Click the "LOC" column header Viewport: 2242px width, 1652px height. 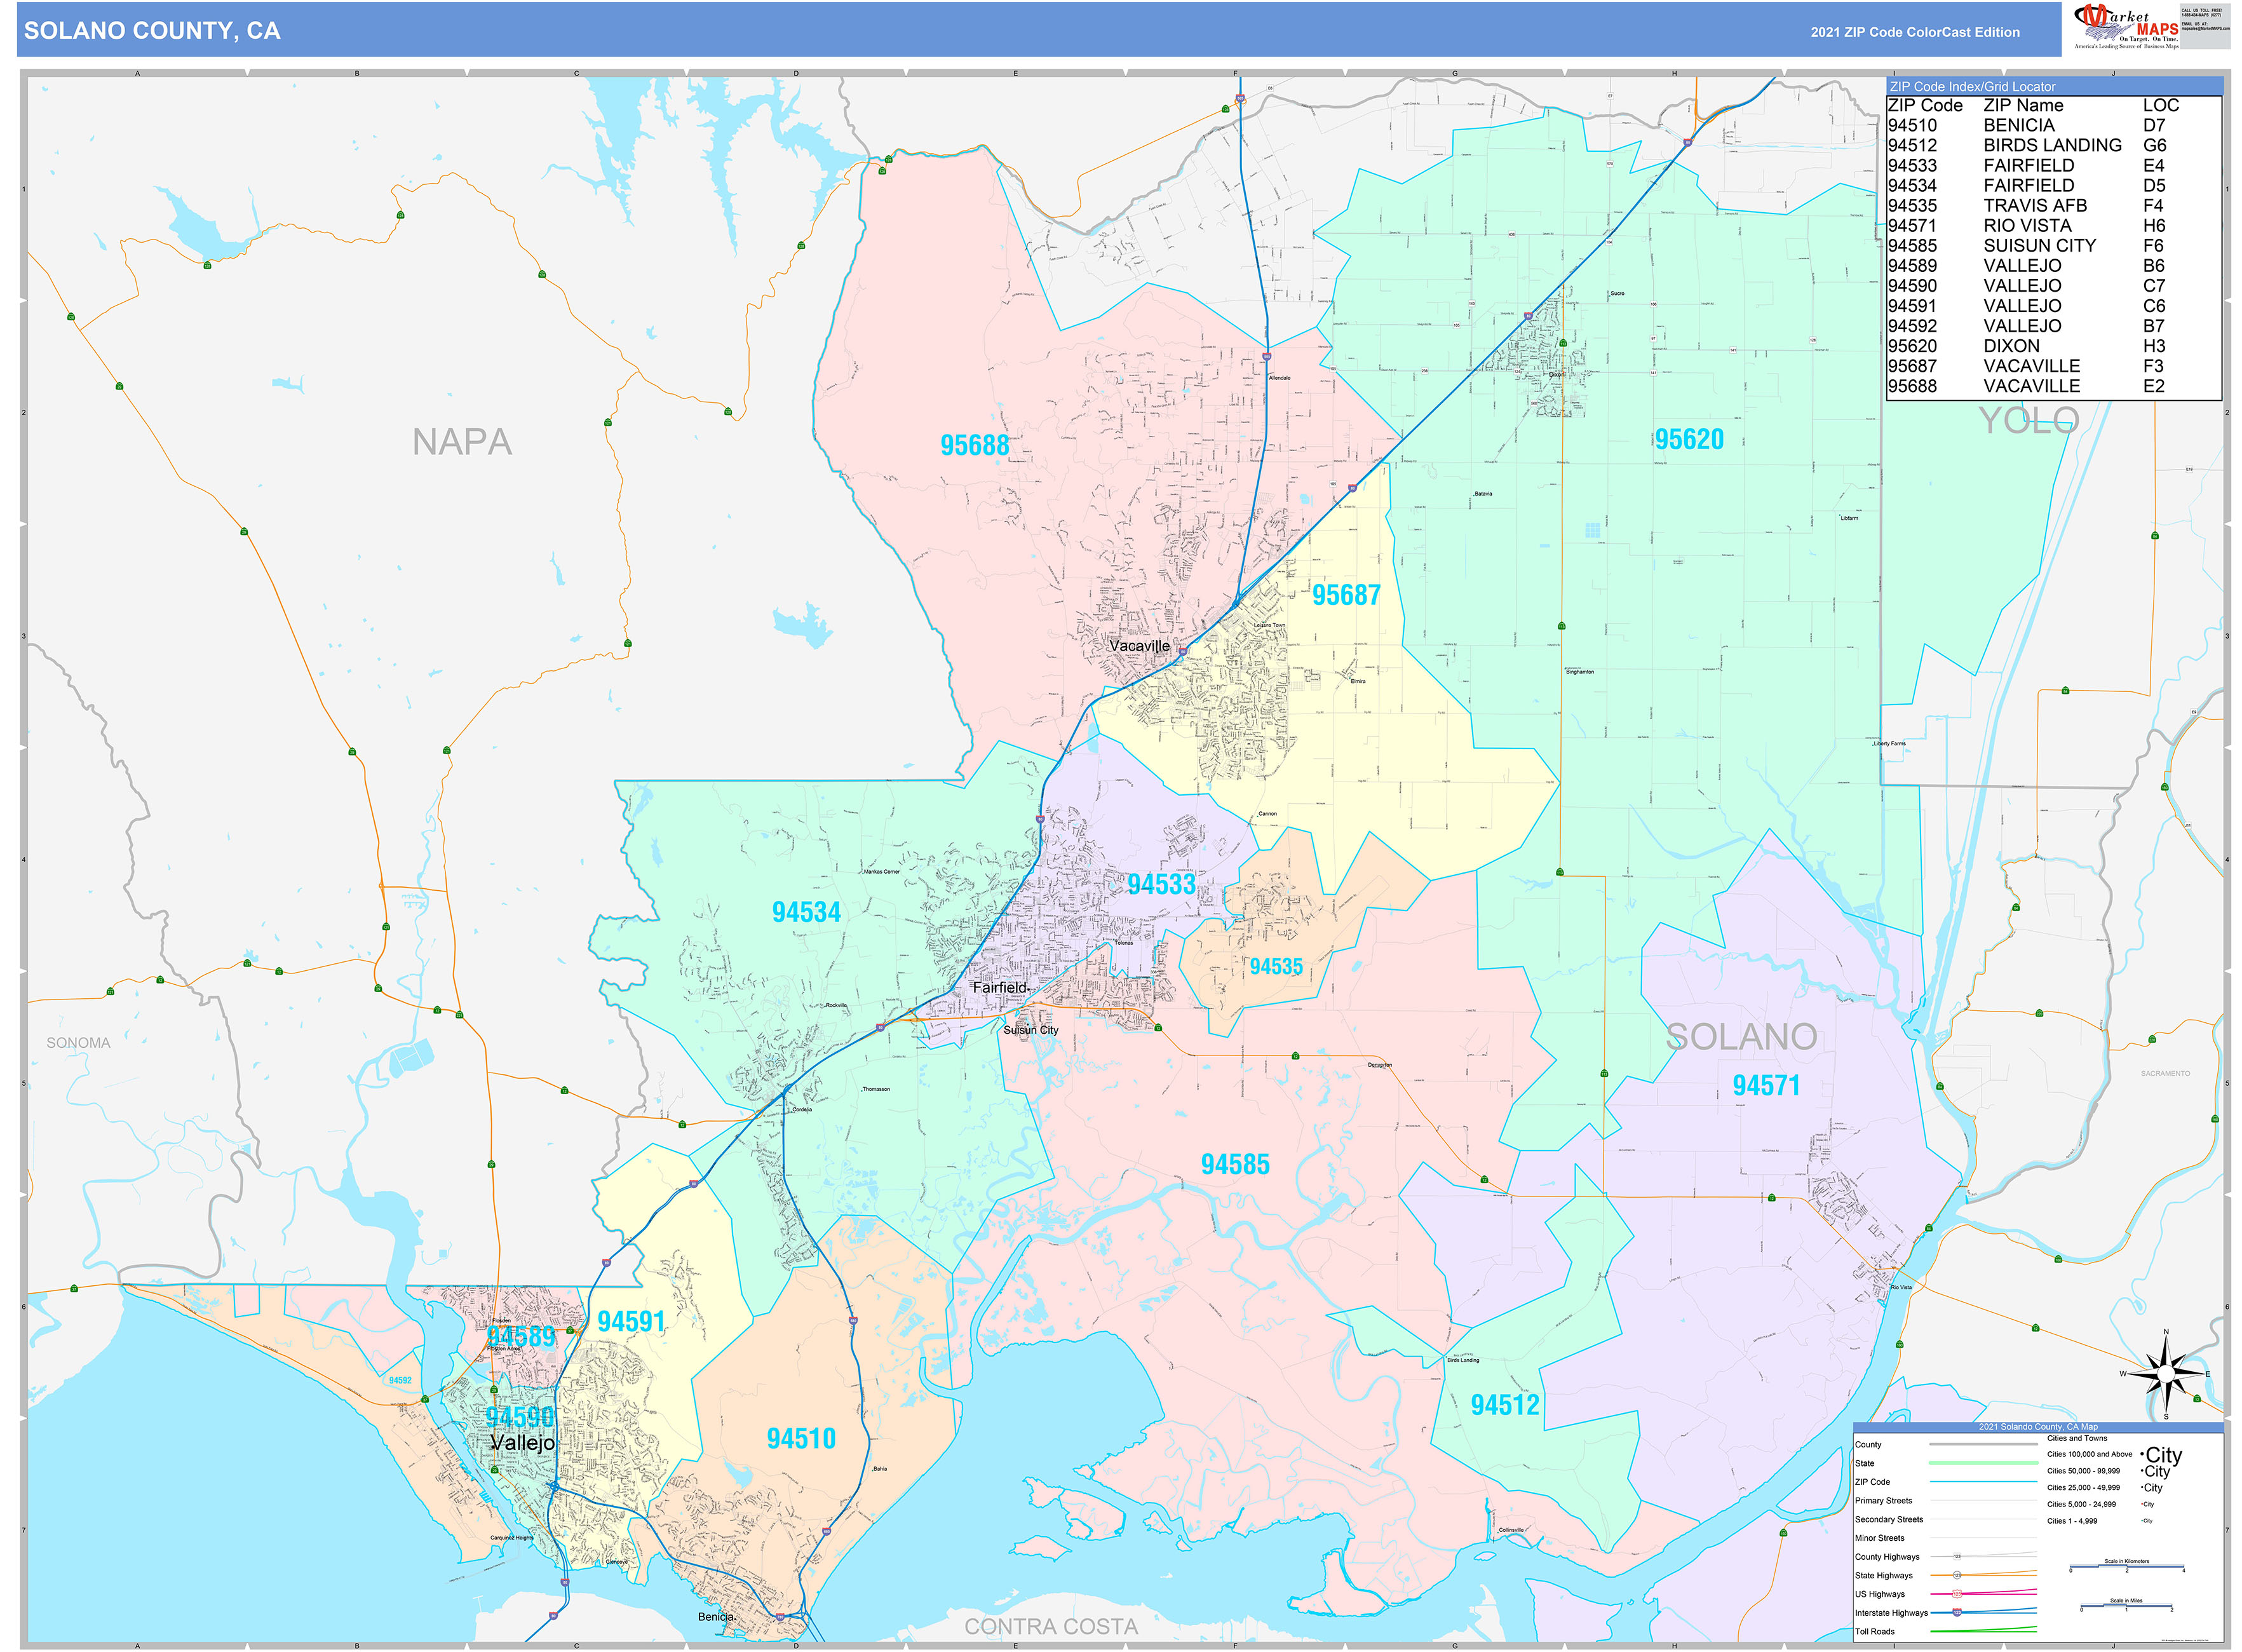coord(2160,105)
